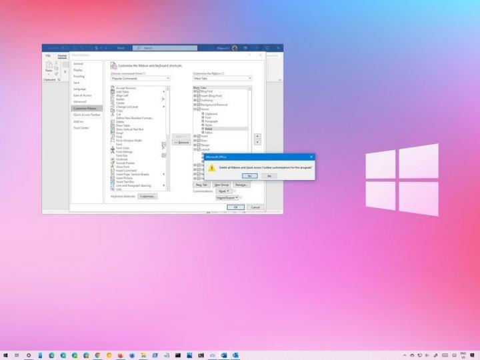Click the warning icon in the dialog

[x=212, y=167]
